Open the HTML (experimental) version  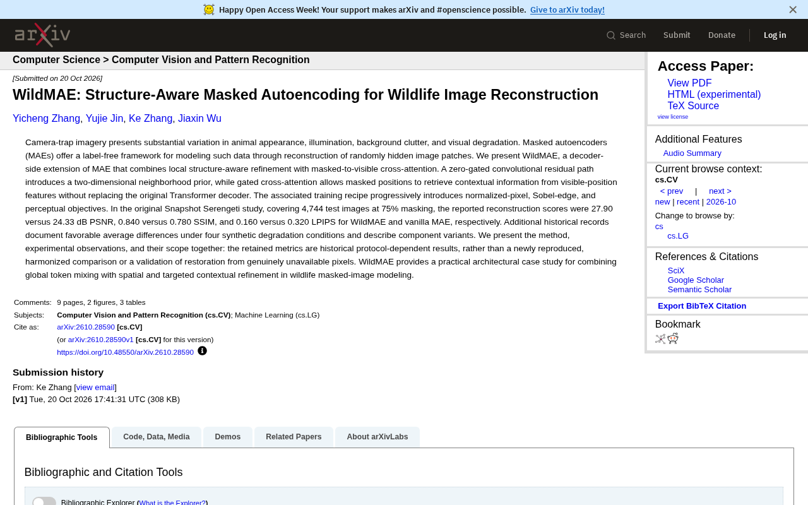click(714, 95)
